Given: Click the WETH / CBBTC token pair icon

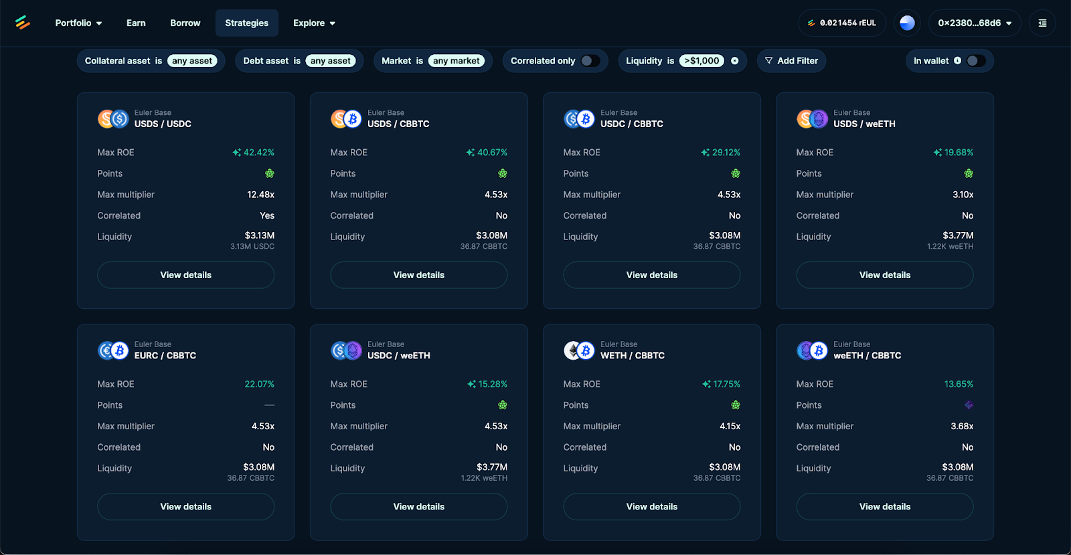Looking at the screenshot, I should (x=579, y=350).
